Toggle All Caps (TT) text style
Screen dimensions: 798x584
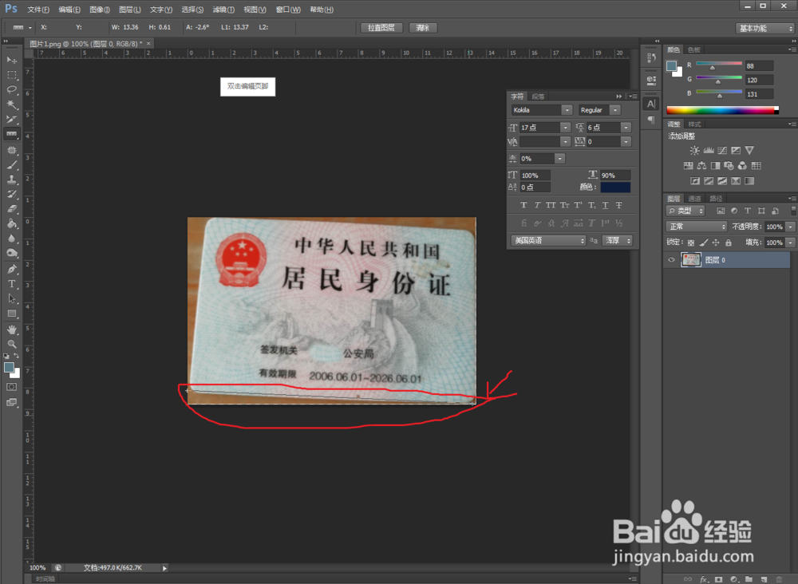[x=551, y=205]
